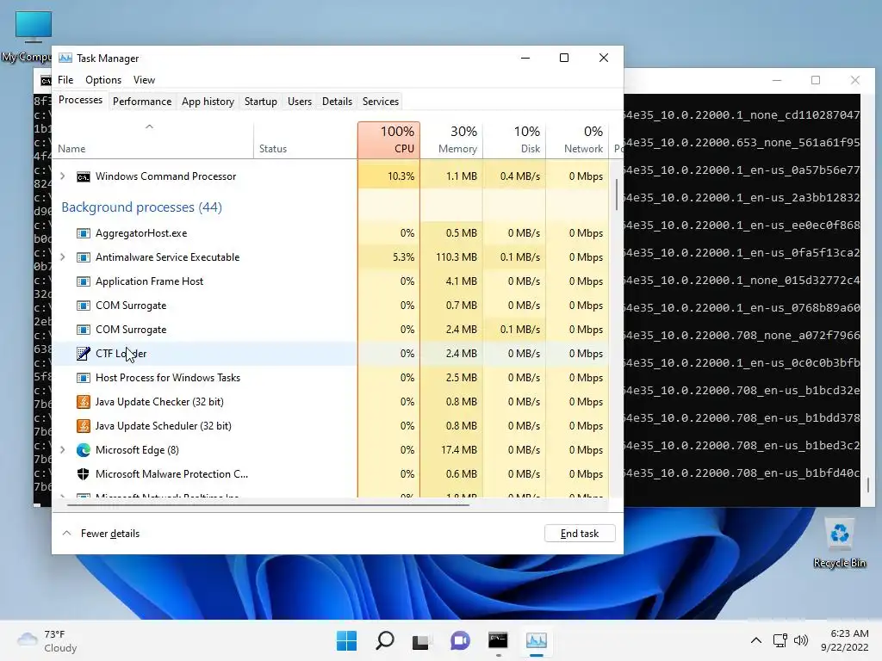The image size is (882, 661).
Task: Sort by the CPU column header
Action: [x=388, y=140]
